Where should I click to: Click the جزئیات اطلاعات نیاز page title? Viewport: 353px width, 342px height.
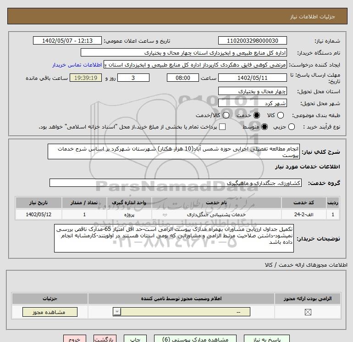[313, 17]
